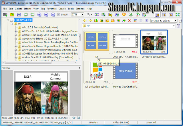Image resolution: width=183 pixels, height=126 pixels.
Task: Click the folder tree horizontal scrollbar thumb
Action: [x=28, y=63]
